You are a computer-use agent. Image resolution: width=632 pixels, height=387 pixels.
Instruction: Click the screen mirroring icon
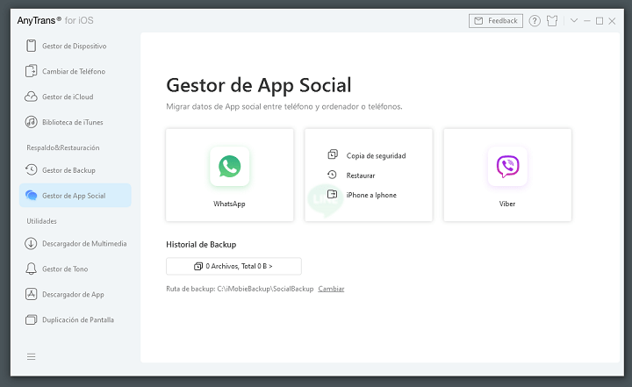[x=31, y=319]
